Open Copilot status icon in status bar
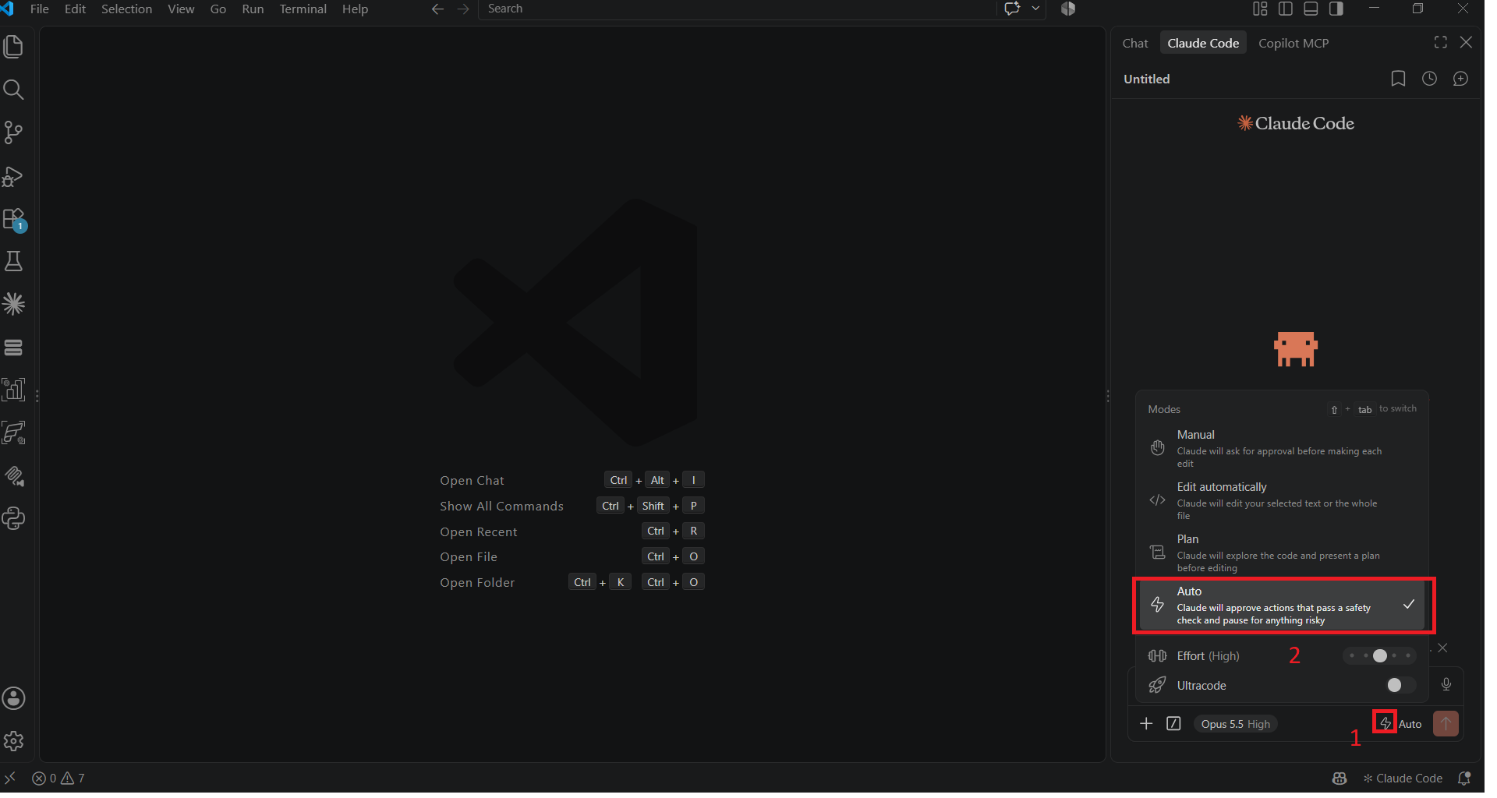1497x798 pixels. pyautogui.click(x=1340, y=779)
